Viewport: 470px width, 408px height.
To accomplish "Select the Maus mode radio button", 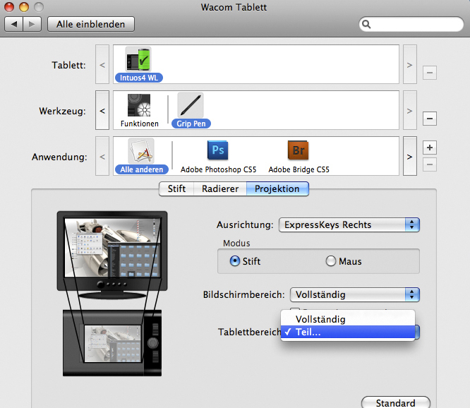I will click(x=330, y=260).
